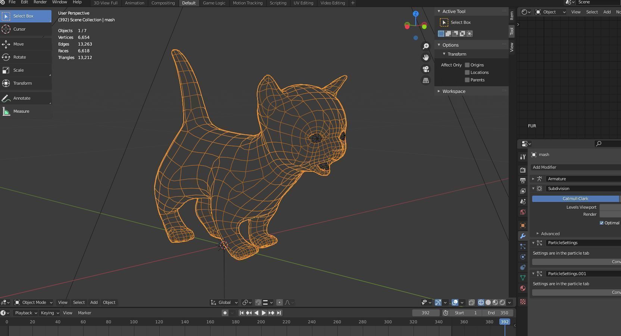Toggle viewport overlays display
The height and width of the screenshot is (336, 621).
455,302
